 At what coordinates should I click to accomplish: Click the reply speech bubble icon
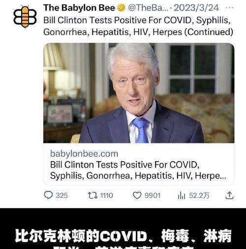click(x=48, y=195)
